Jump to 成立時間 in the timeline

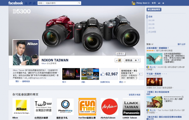click(x=152, y=32)
